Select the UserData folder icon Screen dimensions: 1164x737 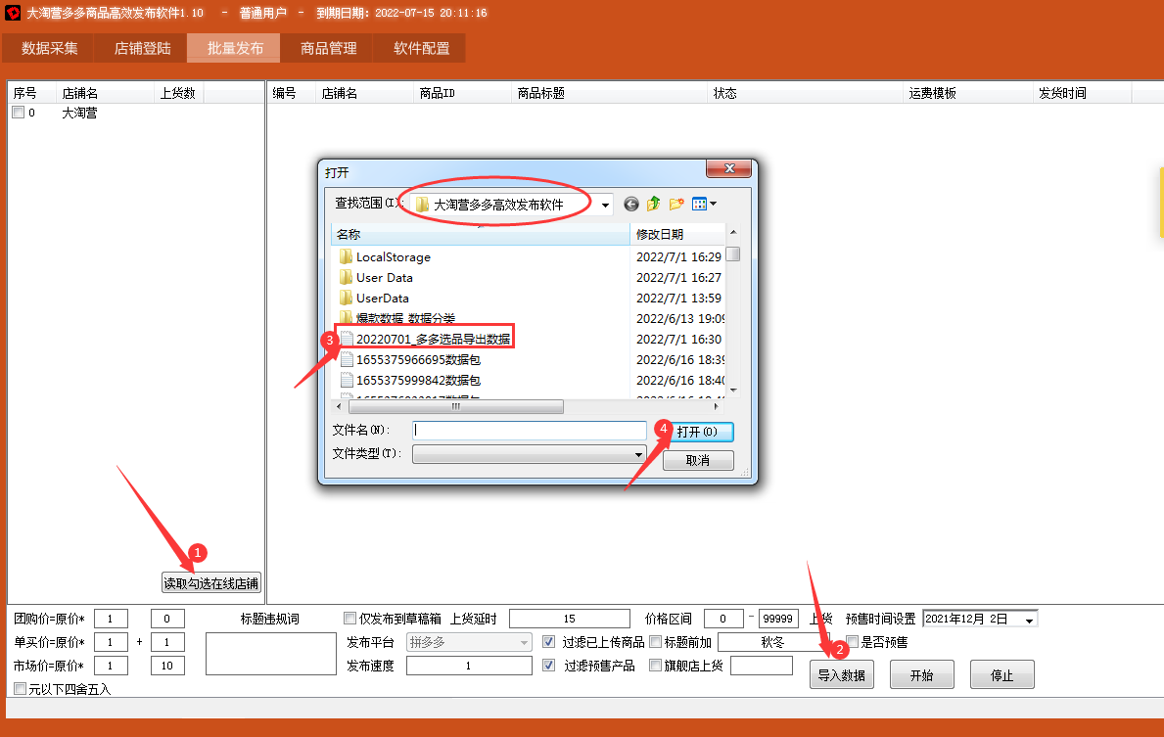tap(346, 298)
